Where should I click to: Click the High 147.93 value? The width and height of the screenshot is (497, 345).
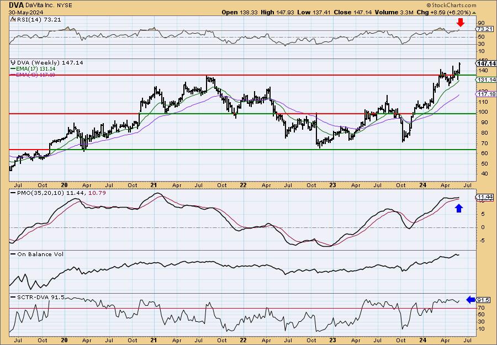point(278,12)
